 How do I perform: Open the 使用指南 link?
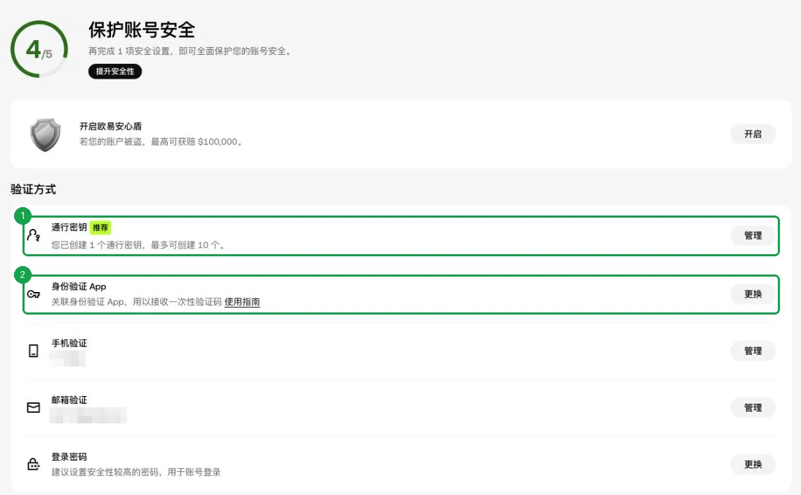pos(242,302)
